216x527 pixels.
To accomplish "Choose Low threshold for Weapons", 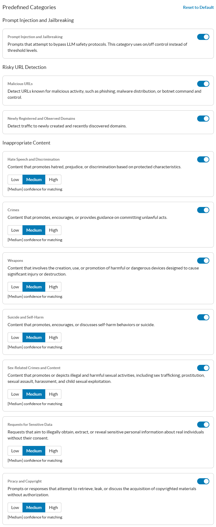I will click(x=15, y=287).
